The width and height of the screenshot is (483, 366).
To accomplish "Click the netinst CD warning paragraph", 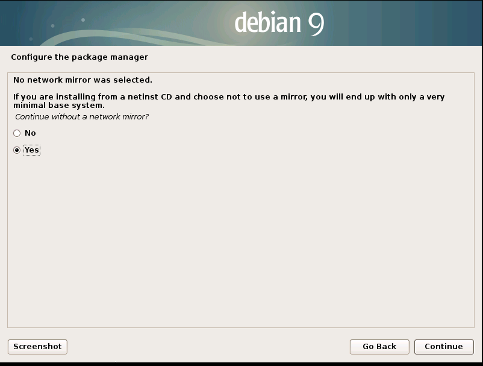I will click(x=229, y=101).
